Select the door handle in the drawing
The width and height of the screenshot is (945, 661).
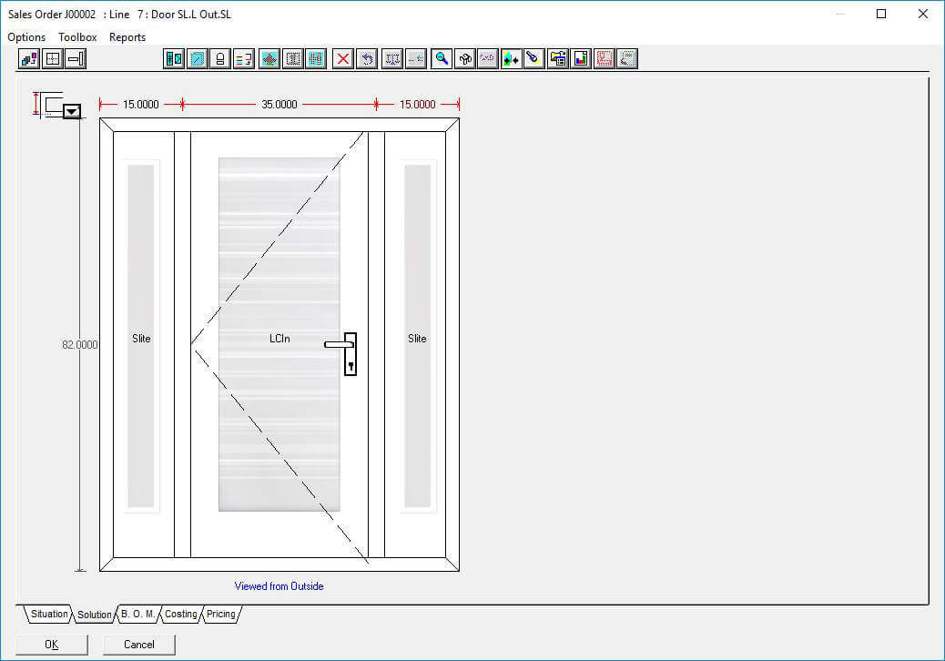click(349, 352)
